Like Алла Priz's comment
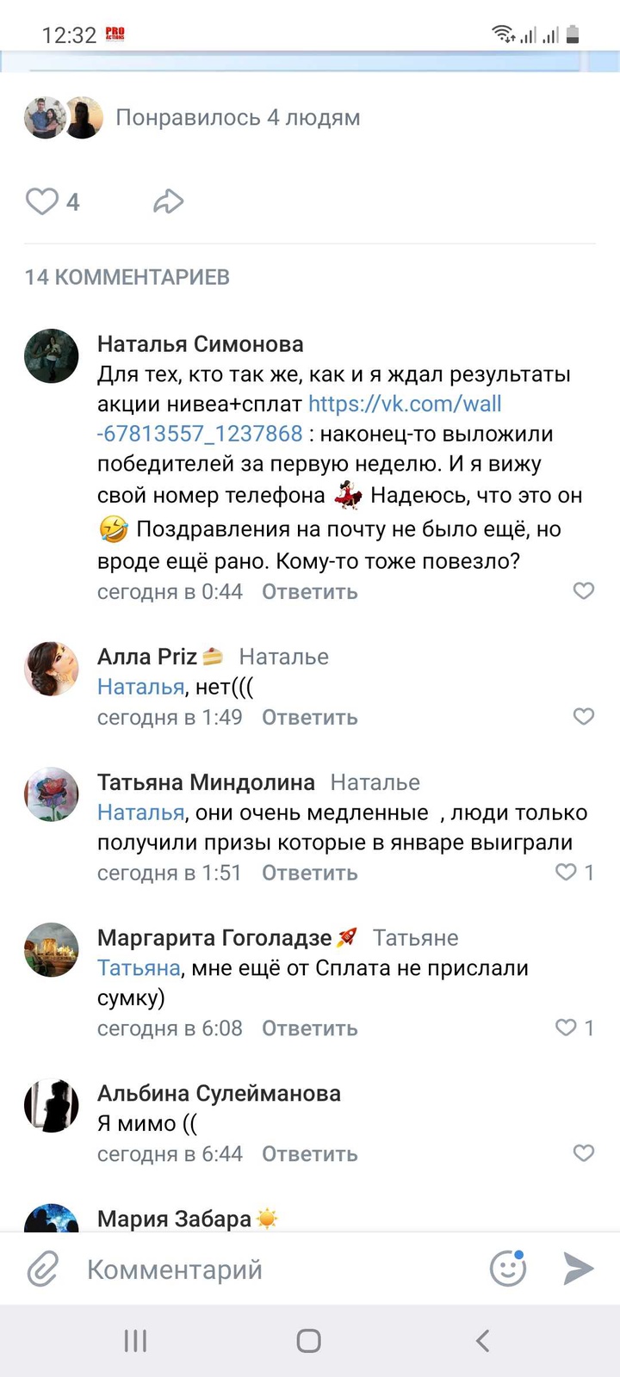620x1377 pixels. [x=584, y=716]
